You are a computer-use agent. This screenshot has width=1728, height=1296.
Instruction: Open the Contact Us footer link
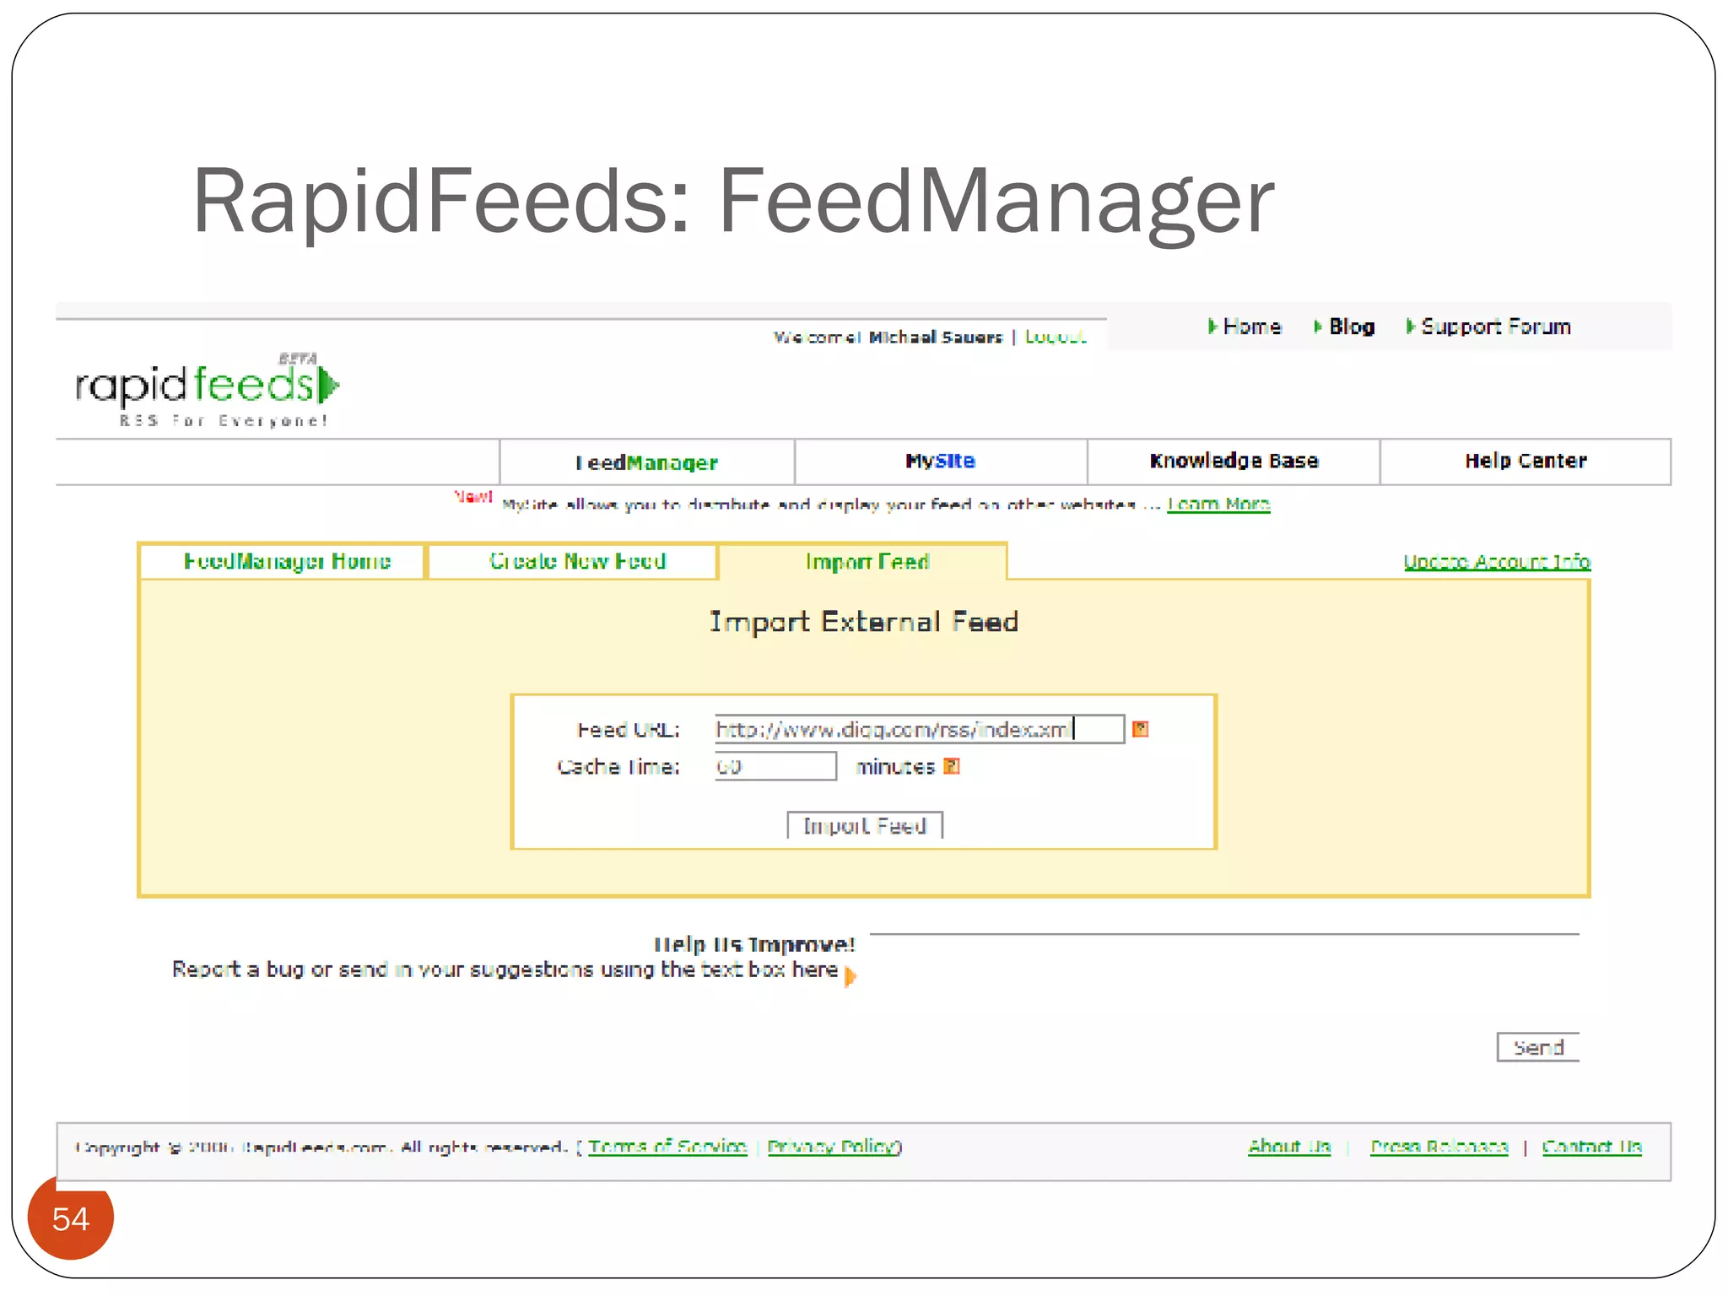coord(1591,1147)
